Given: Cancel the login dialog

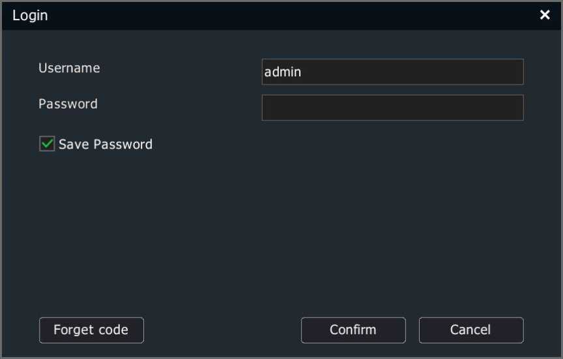Looking at the screenshot, I should pos(471,330).
